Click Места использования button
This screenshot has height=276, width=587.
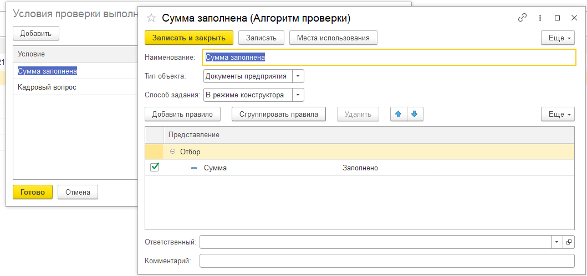(333, 38)
